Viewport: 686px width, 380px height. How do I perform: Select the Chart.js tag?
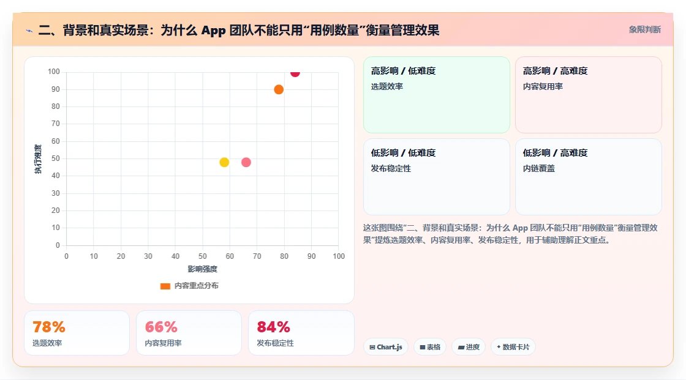385,347
